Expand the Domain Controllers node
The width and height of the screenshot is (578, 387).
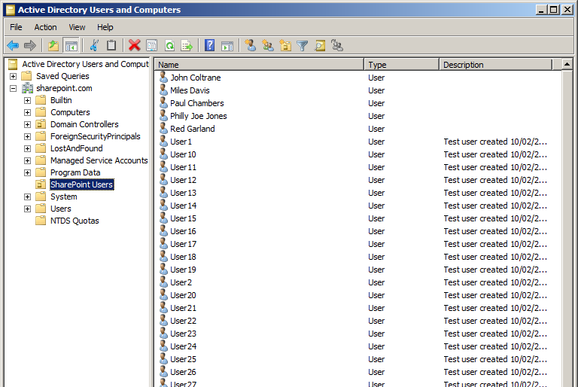pos(27,125)
